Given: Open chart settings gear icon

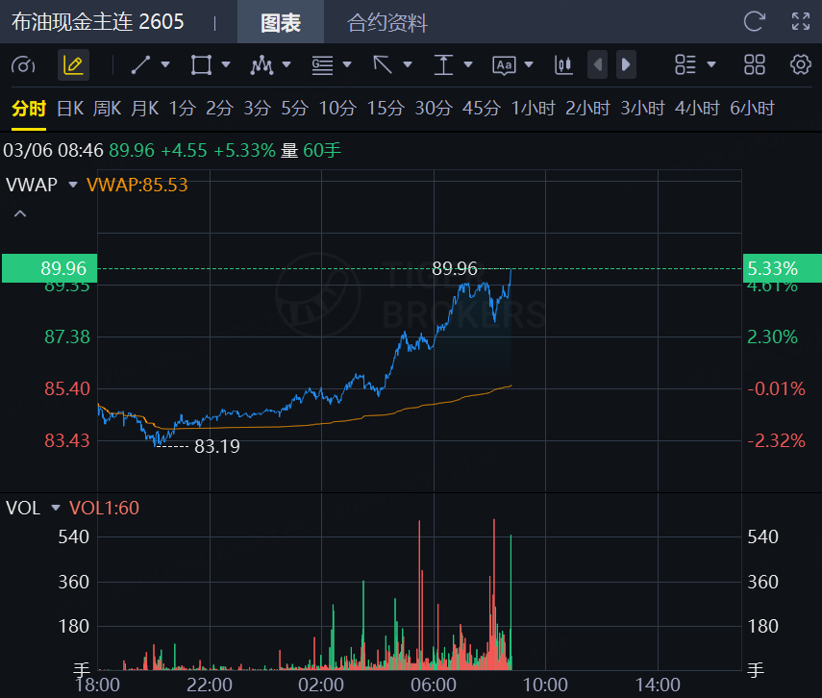Looking at the screenshot, I should point(801,65).
